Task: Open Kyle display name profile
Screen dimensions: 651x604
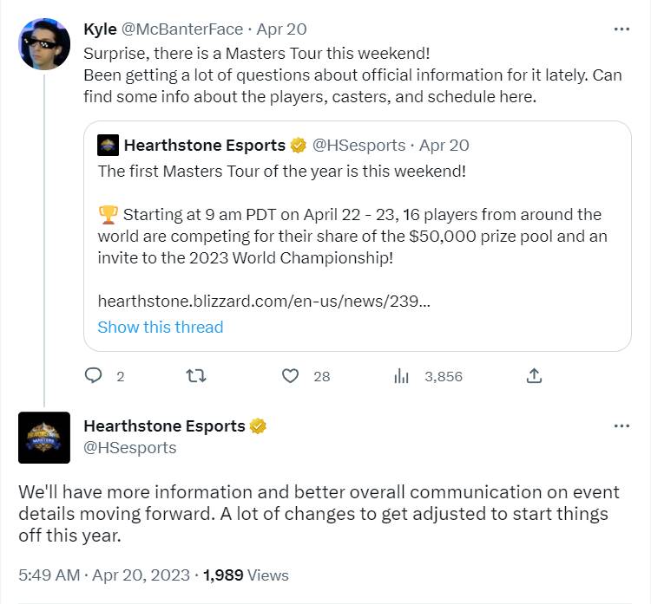Action: click(x=101, y=29)
